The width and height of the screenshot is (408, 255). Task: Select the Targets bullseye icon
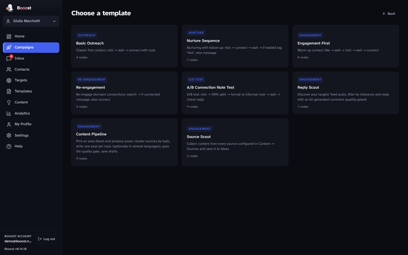[9, 80]
